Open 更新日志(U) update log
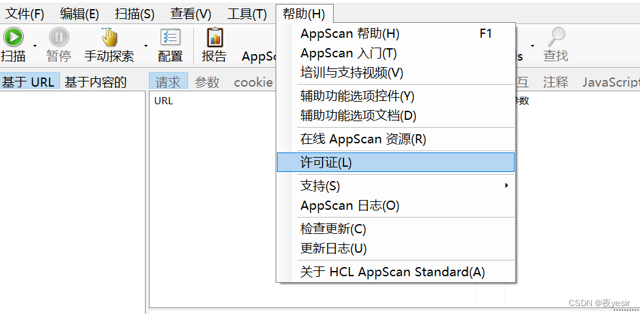Image resolution: width=640 pixels, height=314 pixels. click(x=396, y=248)
